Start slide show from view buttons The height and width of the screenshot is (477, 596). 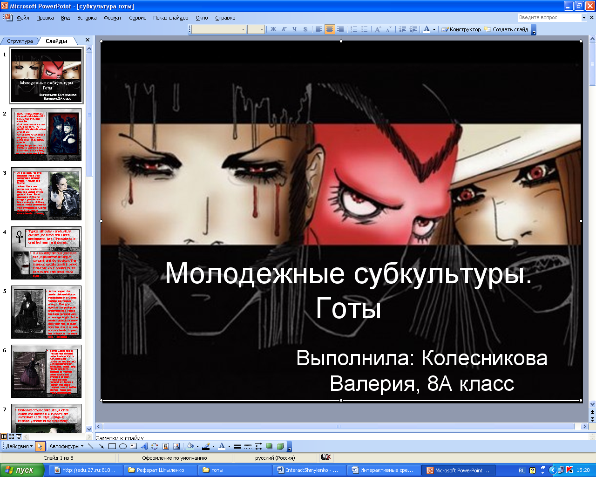pyautogui.click(x=19, y=436)
